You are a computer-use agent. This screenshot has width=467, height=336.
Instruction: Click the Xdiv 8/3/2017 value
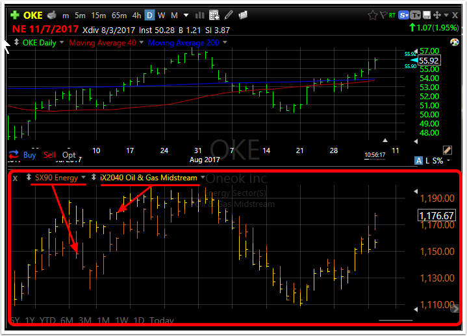pyautogui.click(x=108, y=30)
